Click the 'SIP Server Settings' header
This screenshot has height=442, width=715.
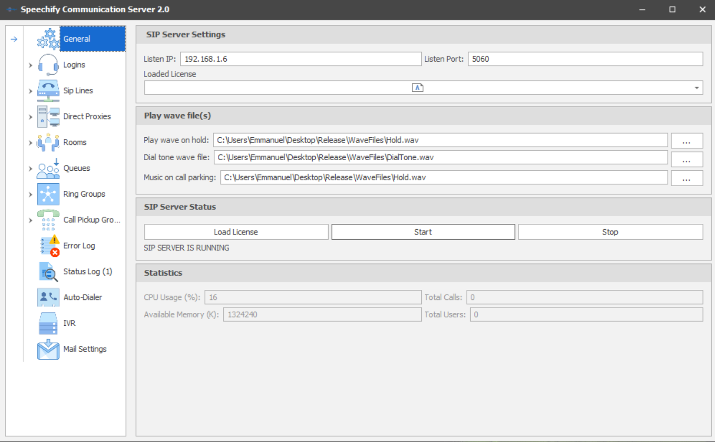[x=186, y=34]
